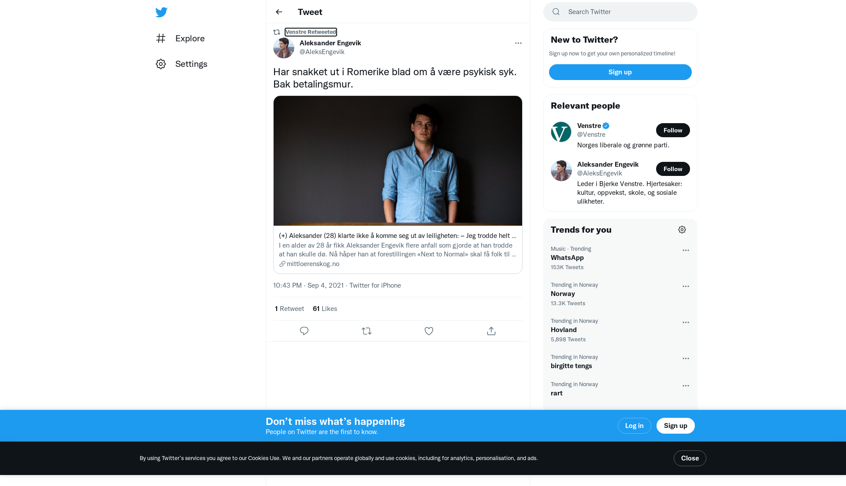Viewport: 846px width, 486px height.
Task: Click the Reply speech bubble icon
Action: click(x=304, y=331)
